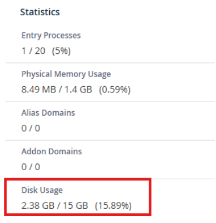This screenshot has height=223, width=216.
Task: Click the divider line below Alias Domains
Action: click(x=110, y=140)
